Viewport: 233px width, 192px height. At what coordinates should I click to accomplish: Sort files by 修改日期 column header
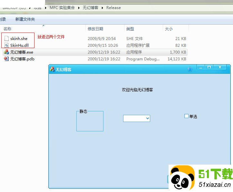pos(95,29)
